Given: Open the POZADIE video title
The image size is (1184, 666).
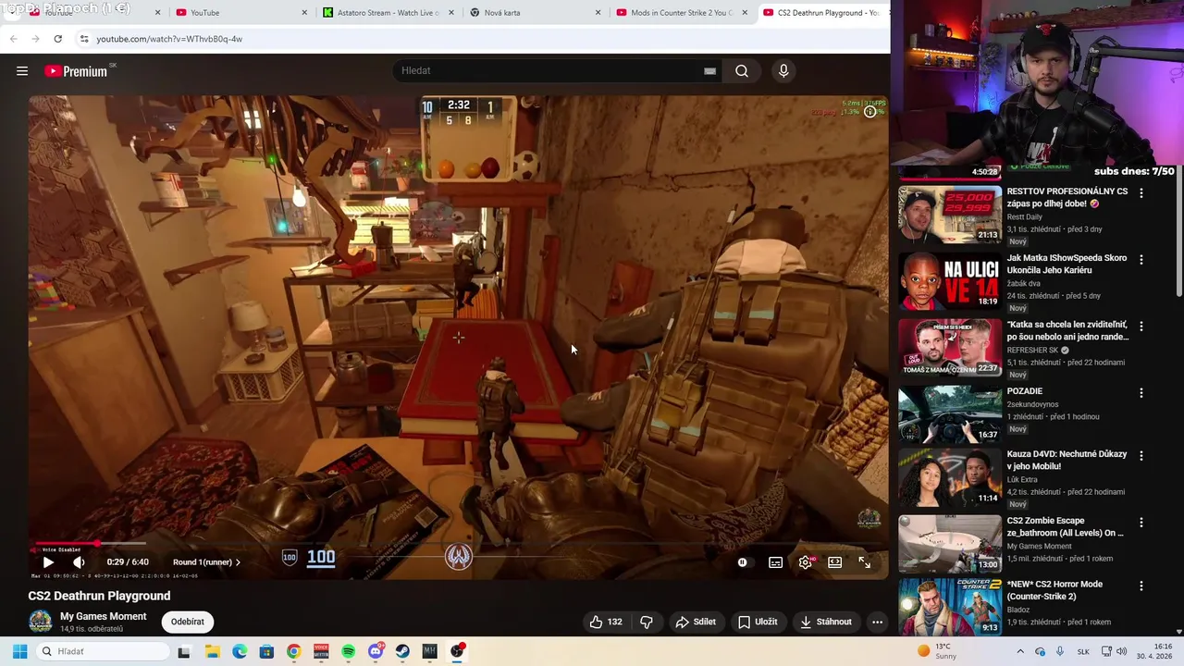Looking at the screenshot, I should click(x=1024, y=391).
